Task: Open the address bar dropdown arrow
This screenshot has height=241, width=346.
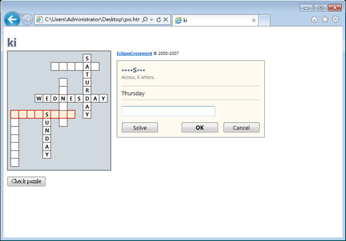Action: [x=152, y=20]
